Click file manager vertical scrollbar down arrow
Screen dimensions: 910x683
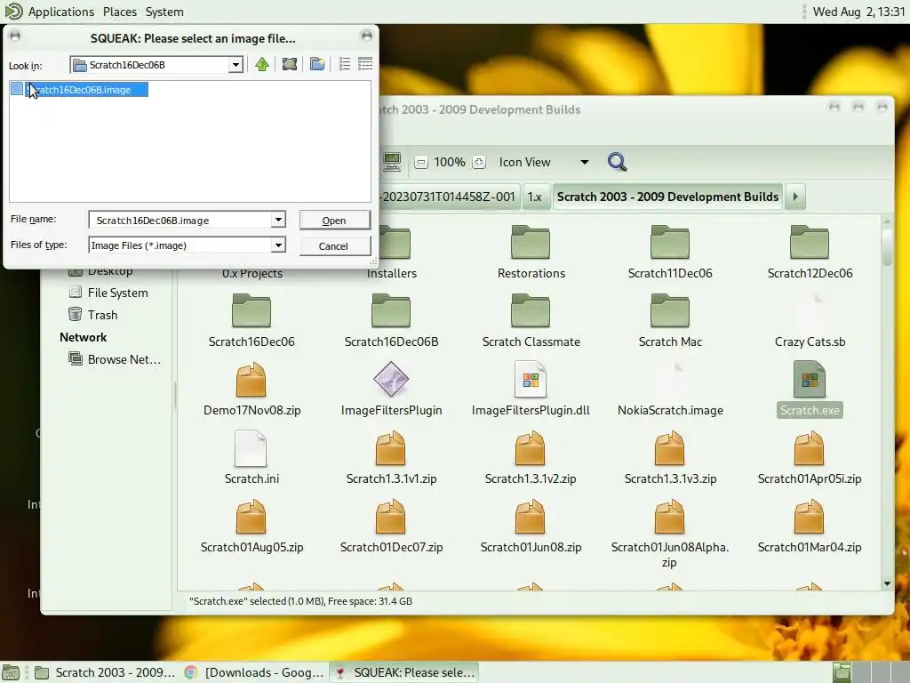point(887,583)
